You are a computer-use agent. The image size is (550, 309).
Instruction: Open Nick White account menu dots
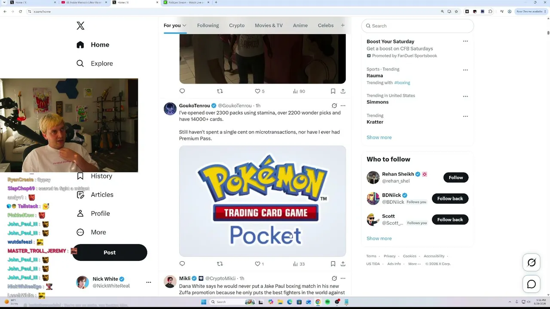(149, 282)
